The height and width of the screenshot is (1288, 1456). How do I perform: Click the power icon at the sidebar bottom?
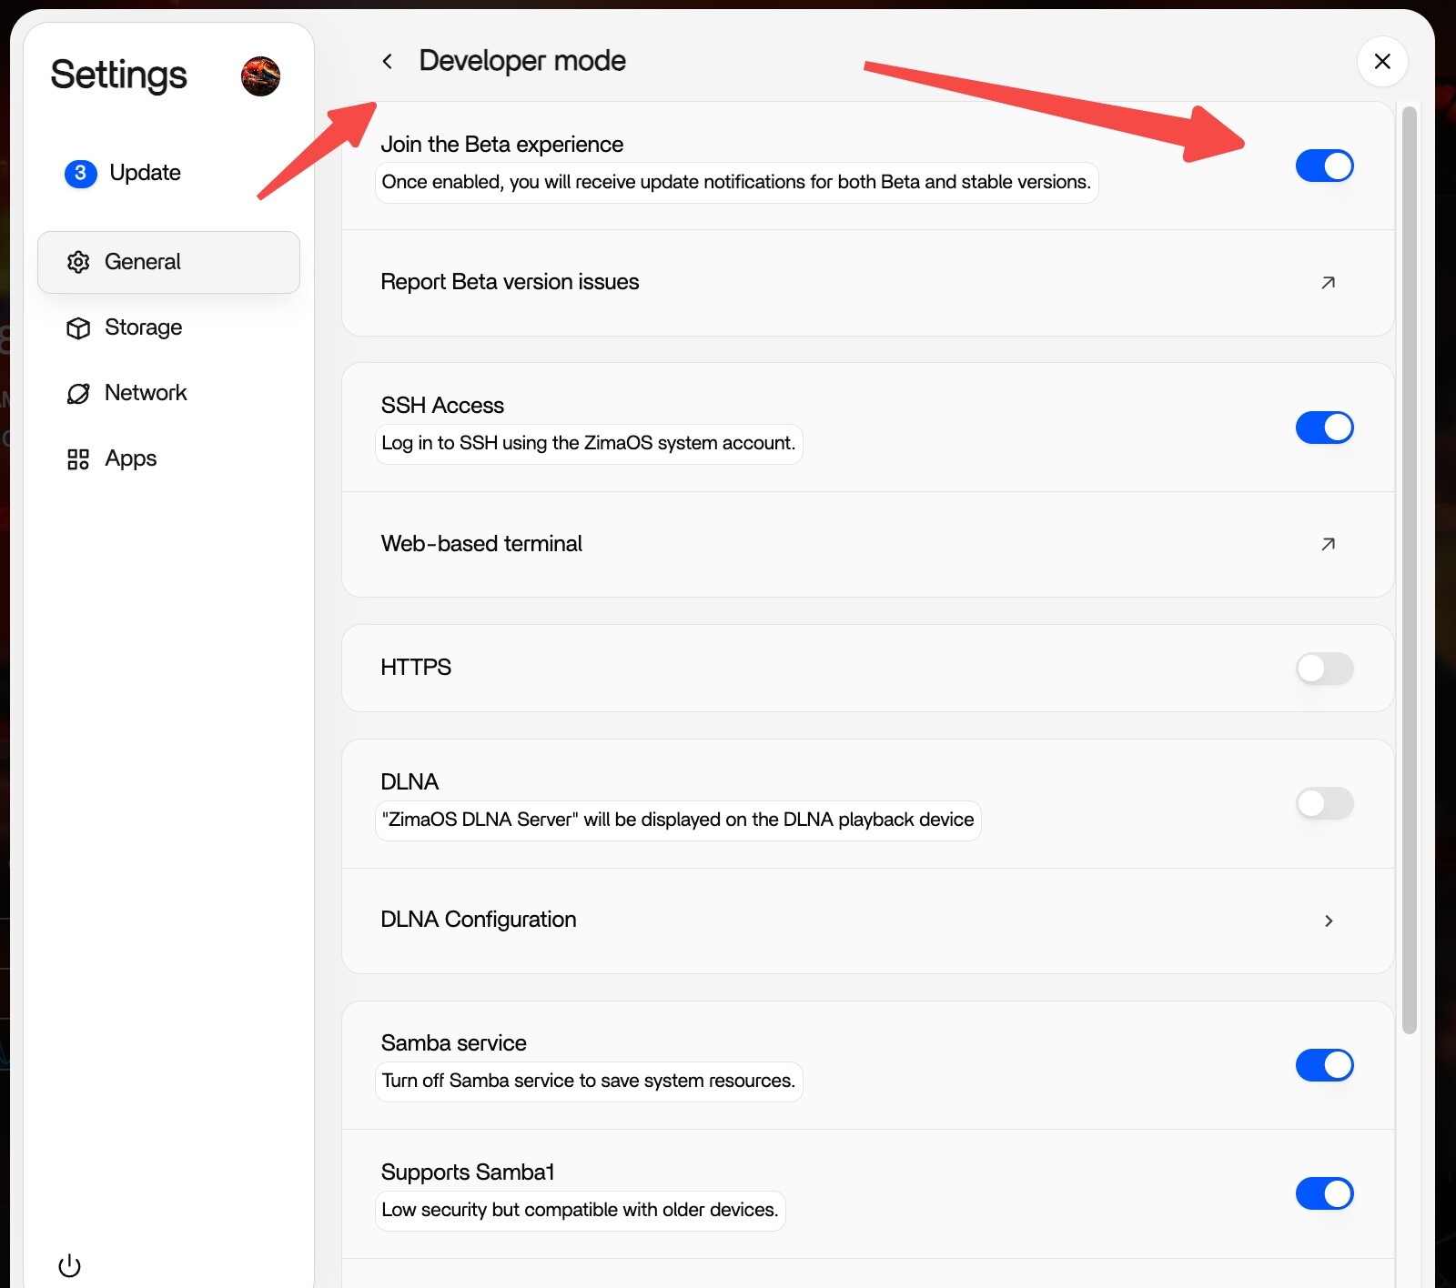[69, 1265]
